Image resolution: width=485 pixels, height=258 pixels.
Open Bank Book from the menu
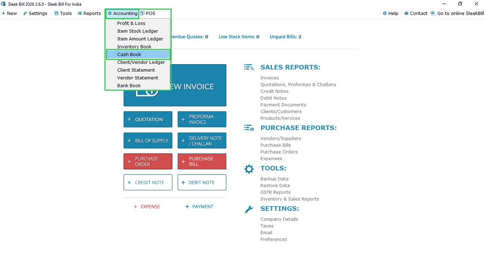138,85
